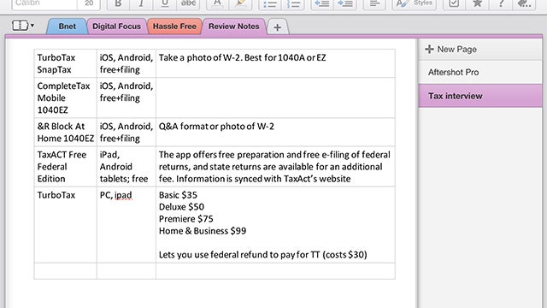The height and width of the screenshot is (308, 547).
Task: Click 'Lets you use federal refund' line
Action: click(x=262, y=255)
